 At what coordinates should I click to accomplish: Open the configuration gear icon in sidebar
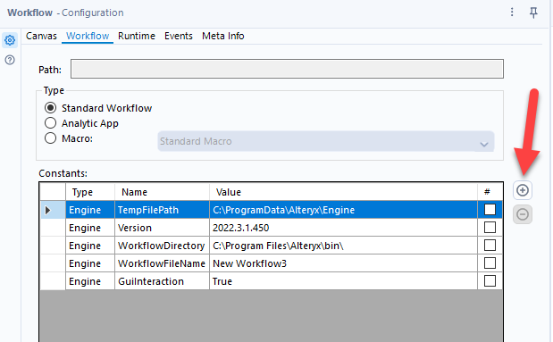click(10, 40)
